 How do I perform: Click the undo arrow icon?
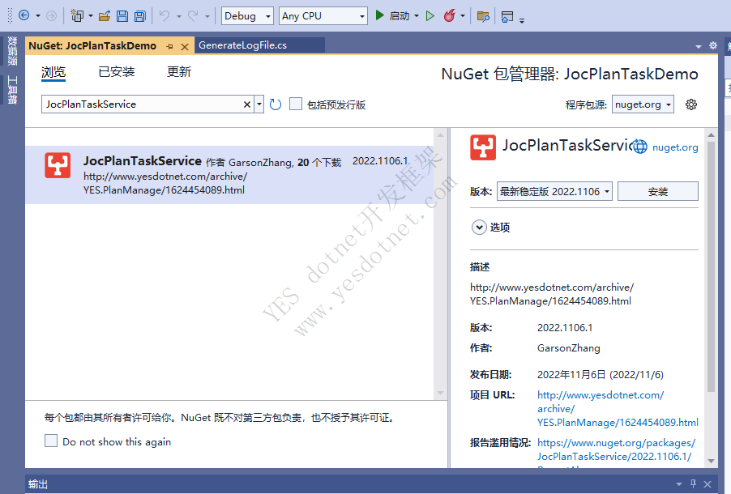tap(165, 16)
